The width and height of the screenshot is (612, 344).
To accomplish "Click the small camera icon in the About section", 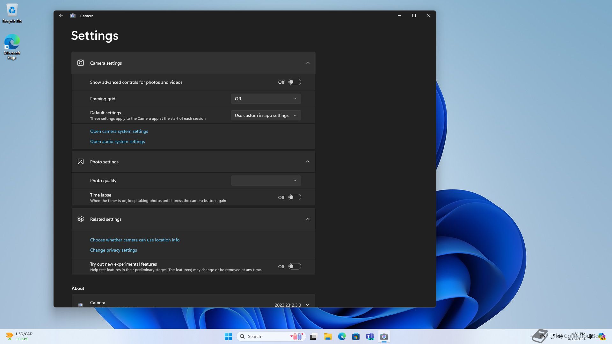I will (81, 305).
